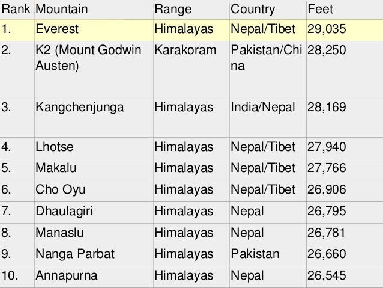Select the Annapurna mountain cell
This screenshot has height=288, width=383.
point(94,277)
